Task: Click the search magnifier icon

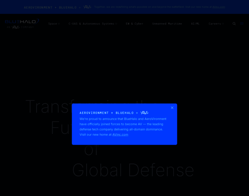Action: [x=234, y=24]
